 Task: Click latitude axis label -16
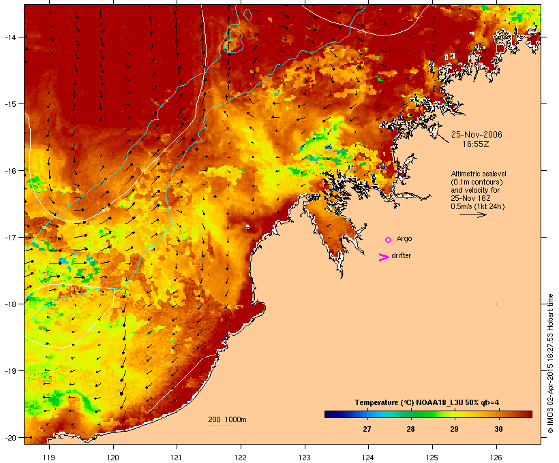(x=10, y=171)
